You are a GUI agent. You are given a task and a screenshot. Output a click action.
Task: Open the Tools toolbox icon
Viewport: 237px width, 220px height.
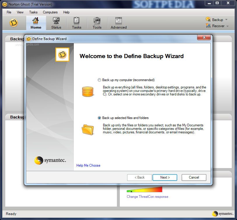97,20
